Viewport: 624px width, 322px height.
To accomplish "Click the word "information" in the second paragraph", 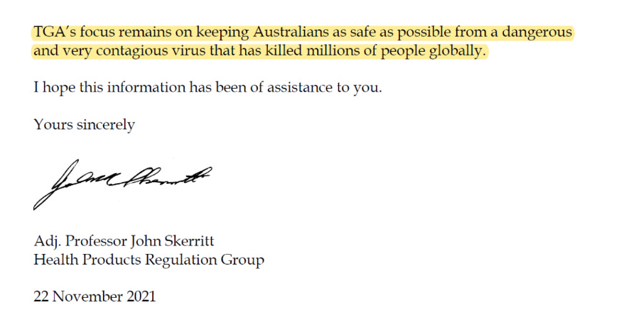I will tap(148, 89).
